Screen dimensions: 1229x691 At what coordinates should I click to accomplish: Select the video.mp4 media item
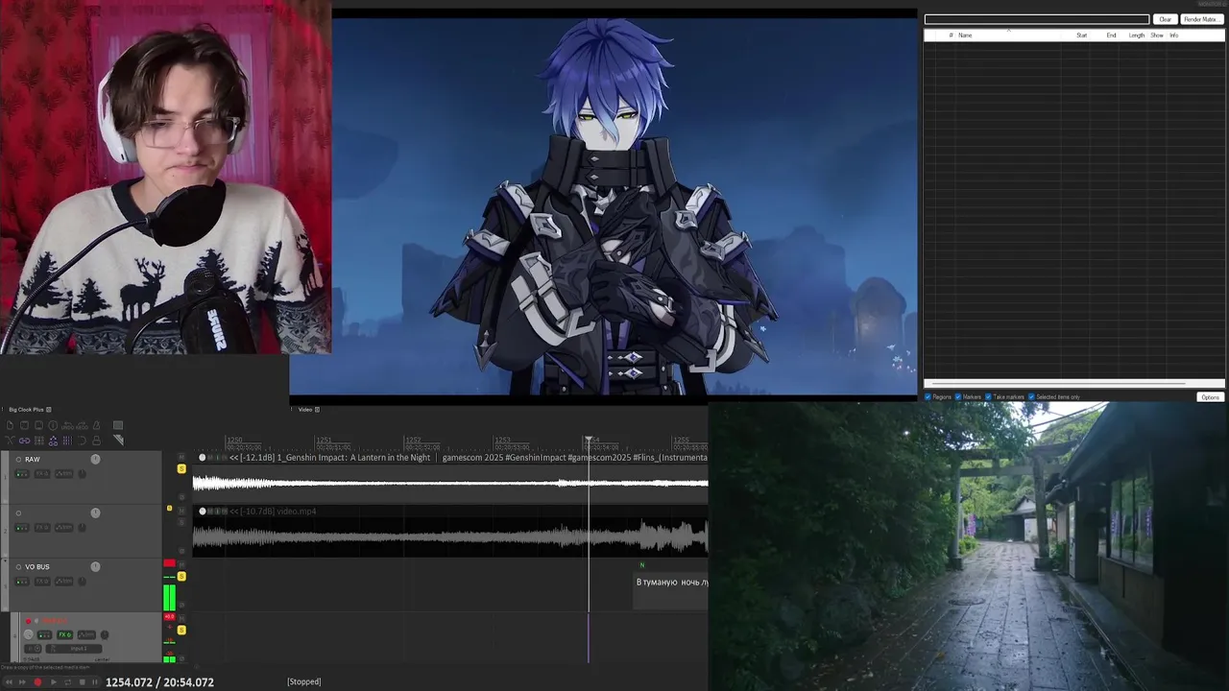point(450,534)
